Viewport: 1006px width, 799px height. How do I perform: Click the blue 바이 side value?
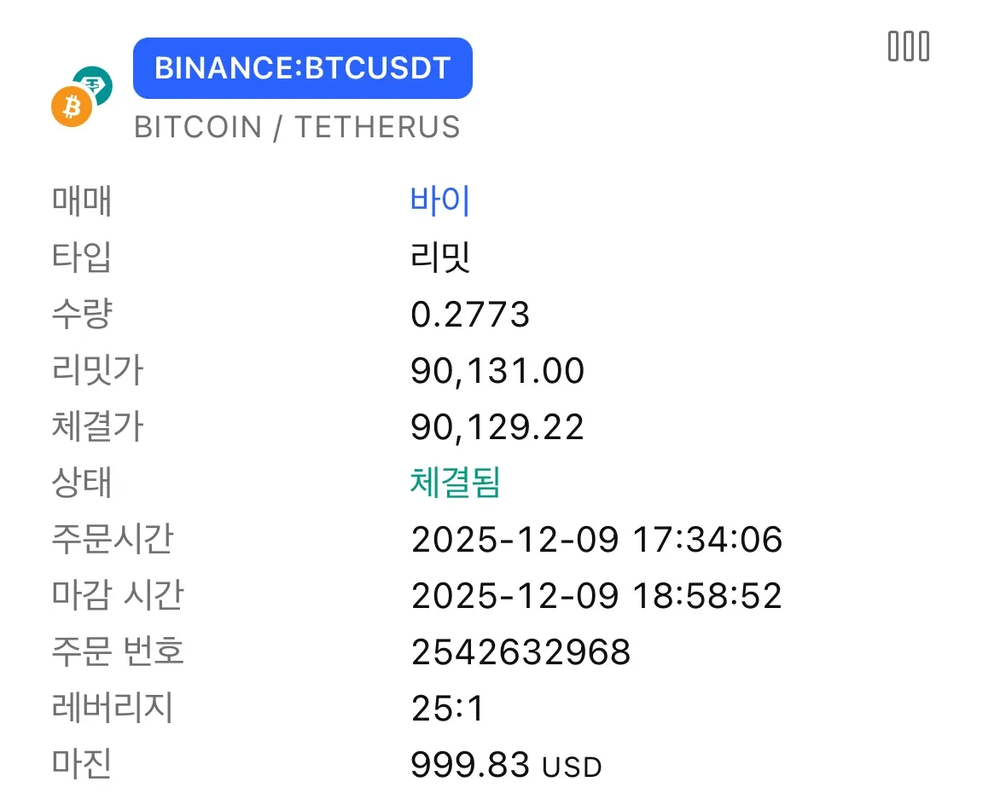pos(440,201)
